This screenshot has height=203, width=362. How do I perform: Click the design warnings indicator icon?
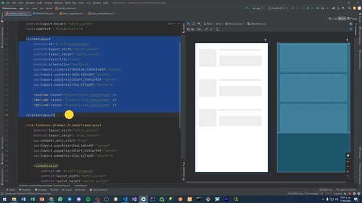[x=351, y=24]
